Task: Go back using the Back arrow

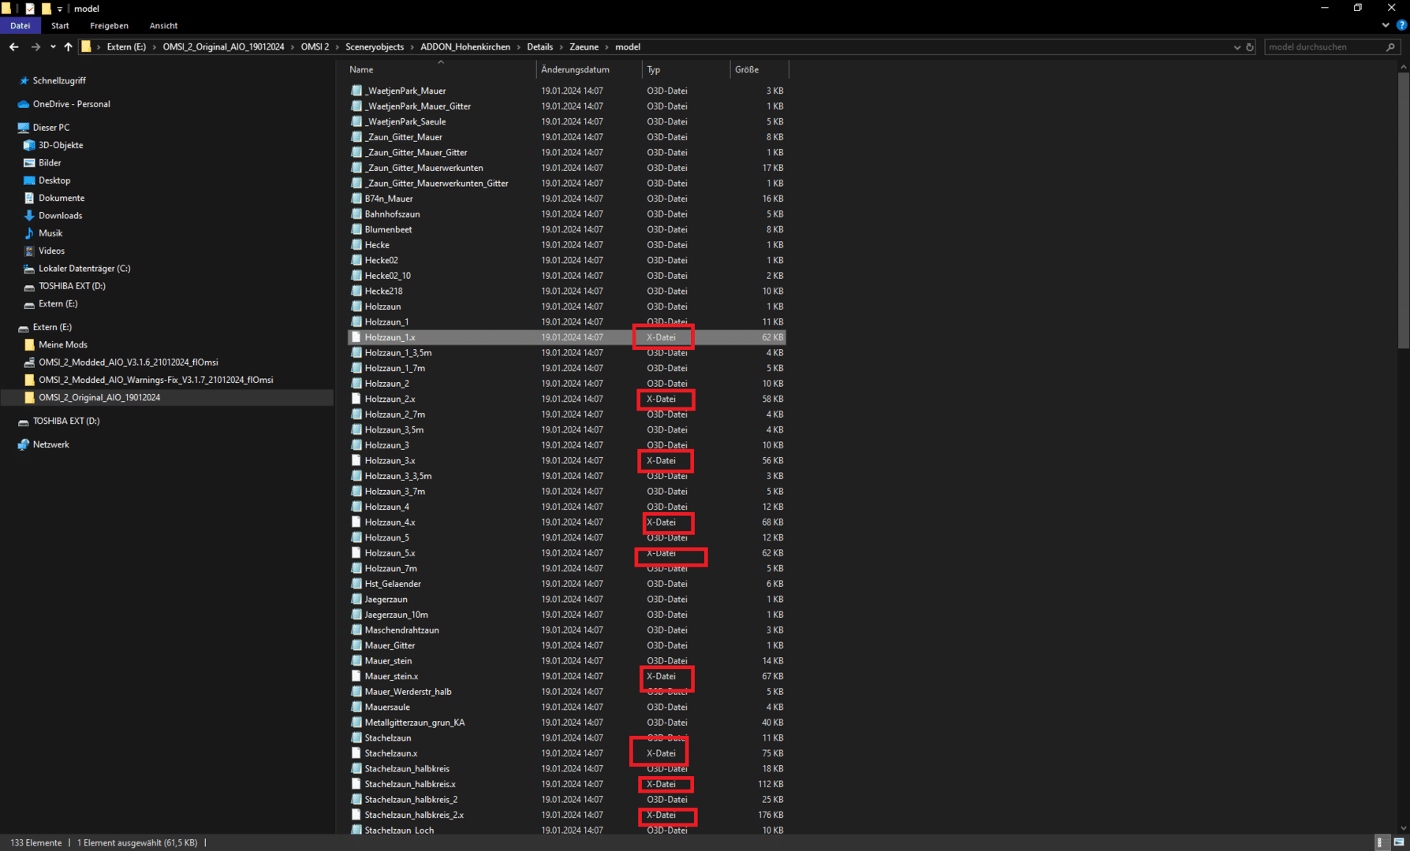Action: [x=13, y=47]
